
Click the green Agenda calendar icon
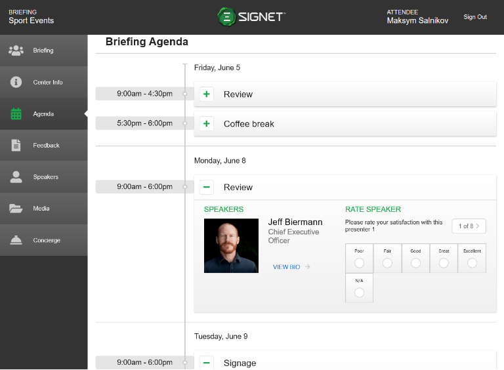click(16, 114)
